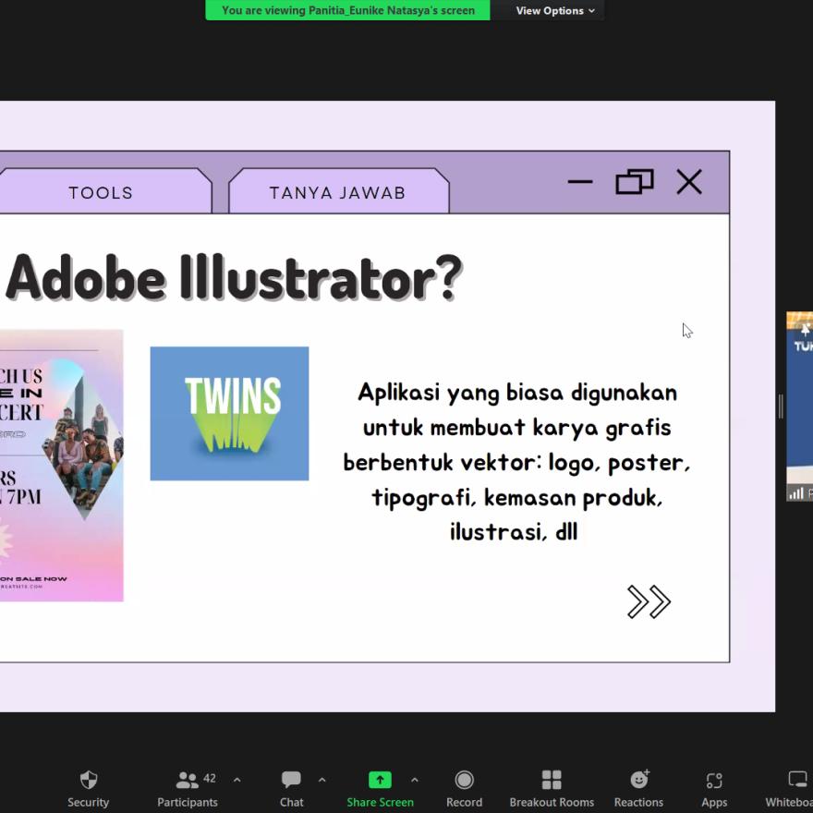Select the TOOLS tab on the slide
This screenshot has height=813, width=813.
101,192
